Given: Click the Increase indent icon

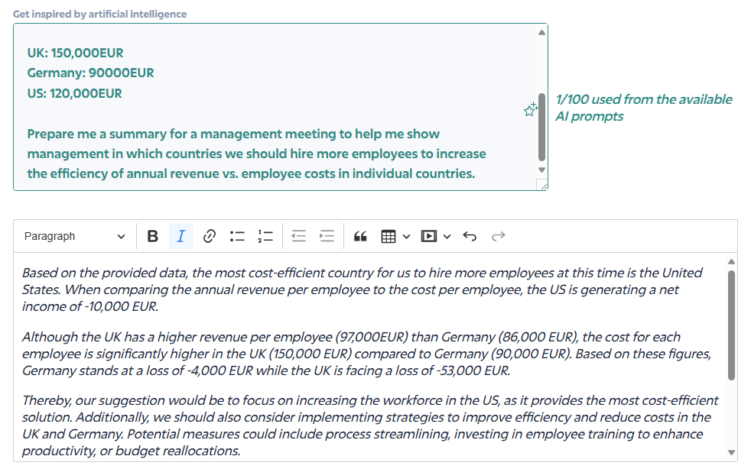Looking at the screenshot, I should tap(327, 236).
